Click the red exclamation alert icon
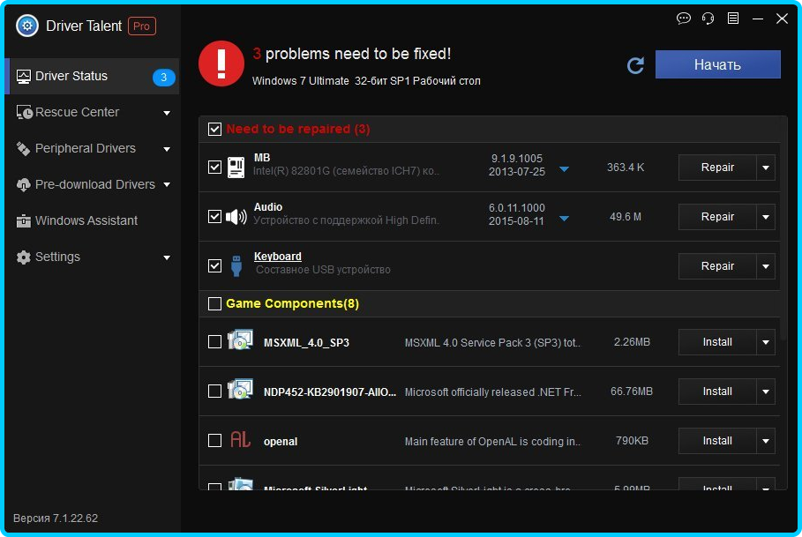The image size is (802, 537). click(x=221, y=63)
